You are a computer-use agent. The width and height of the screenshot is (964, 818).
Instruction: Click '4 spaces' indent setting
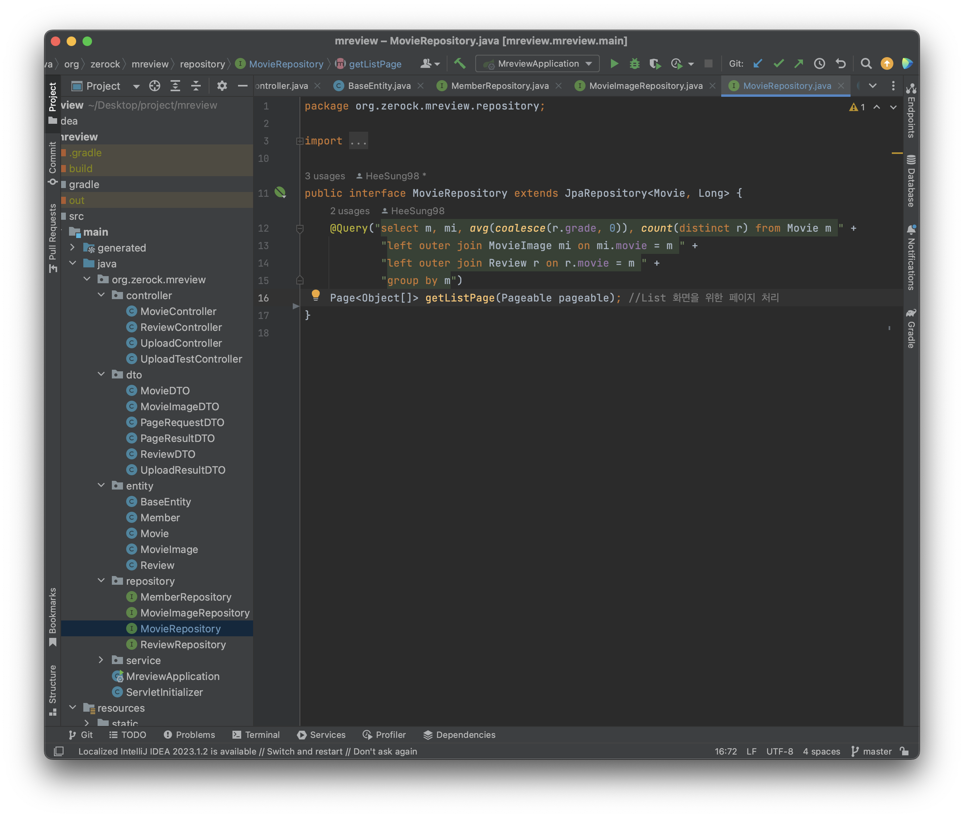click(x=821, y=751)
